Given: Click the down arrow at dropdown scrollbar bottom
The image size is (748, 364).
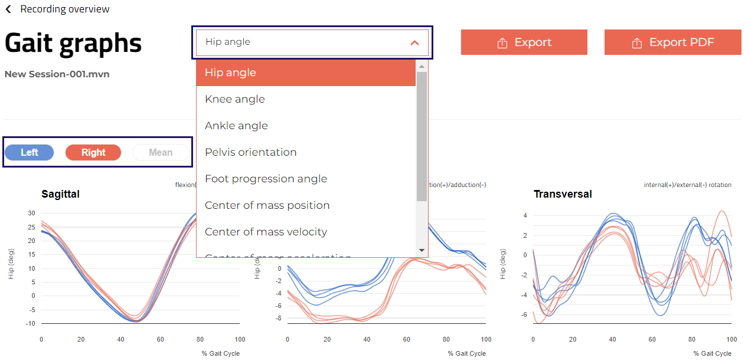Looking at the screenshot, I should (423, 251).
